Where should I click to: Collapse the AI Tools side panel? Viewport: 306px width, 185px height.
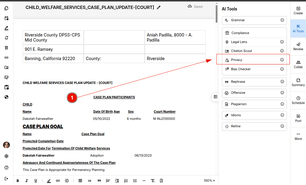215,97
